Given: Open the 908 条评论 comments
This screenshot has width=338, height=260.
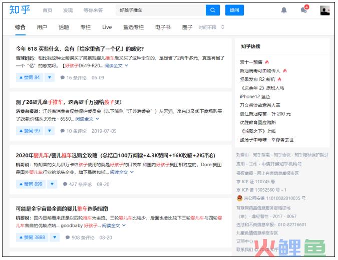Looking at the screenshot, I should click(x=80, y=238).
